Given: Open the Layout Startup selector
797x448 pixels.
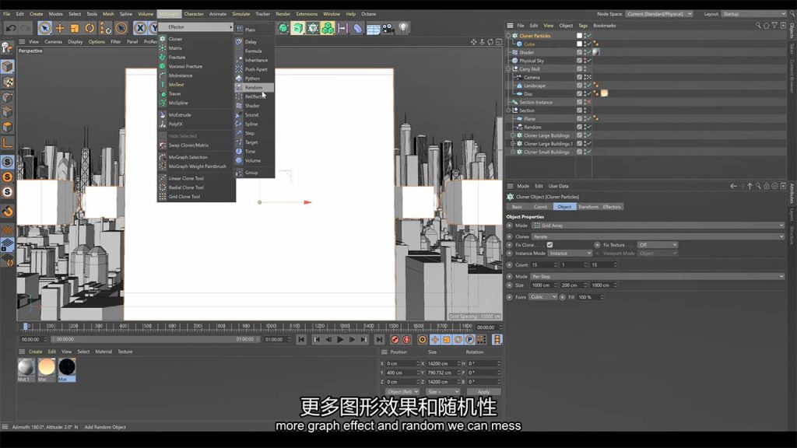Looking at the screenshot, I should 753,14.
